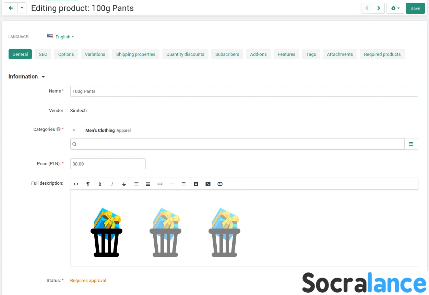Click the Requires approval status text

(88, 280)
